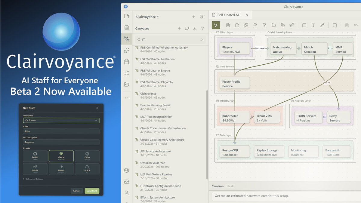The width and height of the screenshot is (361, 203).
Task: Select the pen nib tool in canvas toolbar
Action: coord(282,25)
